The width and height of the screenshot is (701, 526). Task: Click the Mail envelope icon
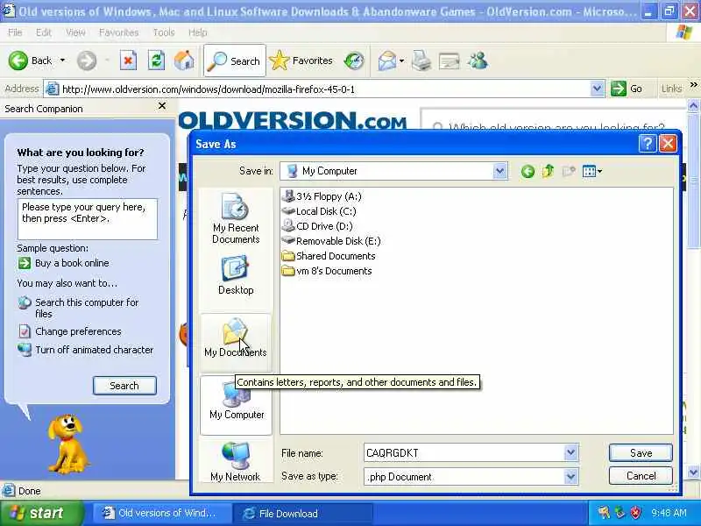[x=387, y=60]
